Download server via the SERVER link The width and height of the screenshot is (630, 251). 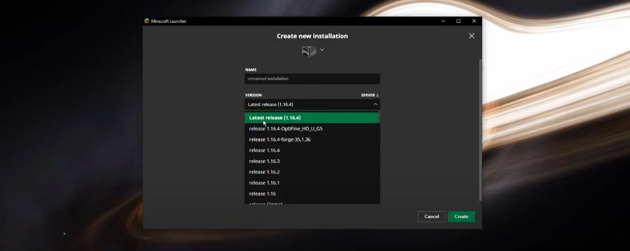point(370,95)
